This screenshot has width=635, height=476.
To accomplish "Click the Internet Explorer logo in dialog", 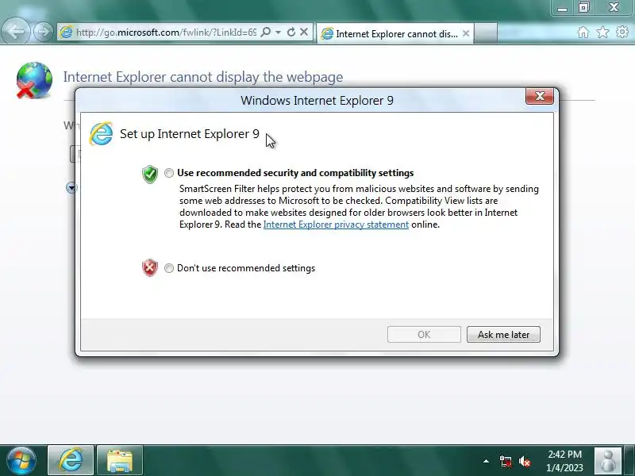I will click(x=101, y=133).
